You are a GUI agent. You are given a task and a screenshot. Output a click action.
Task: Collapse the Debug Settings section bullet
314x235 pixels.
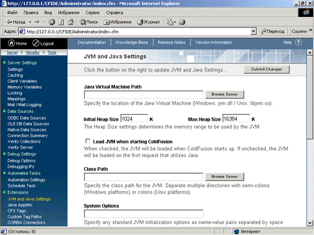tap(4, 154)
